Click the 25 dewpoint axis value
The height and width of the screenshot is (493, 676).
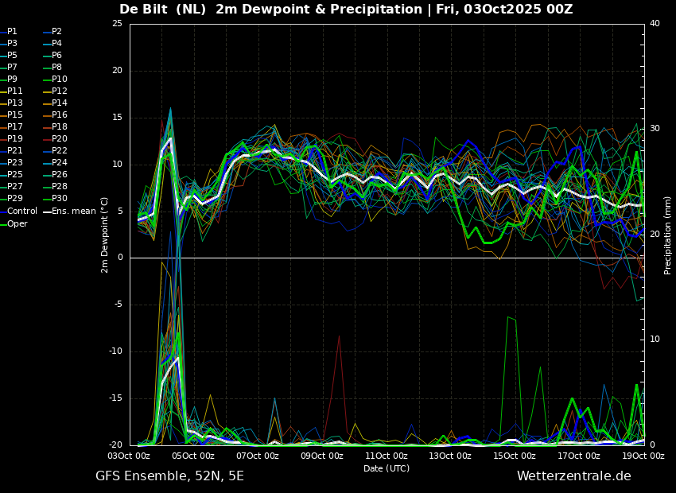pyautogui.click(x=117, y=23)
